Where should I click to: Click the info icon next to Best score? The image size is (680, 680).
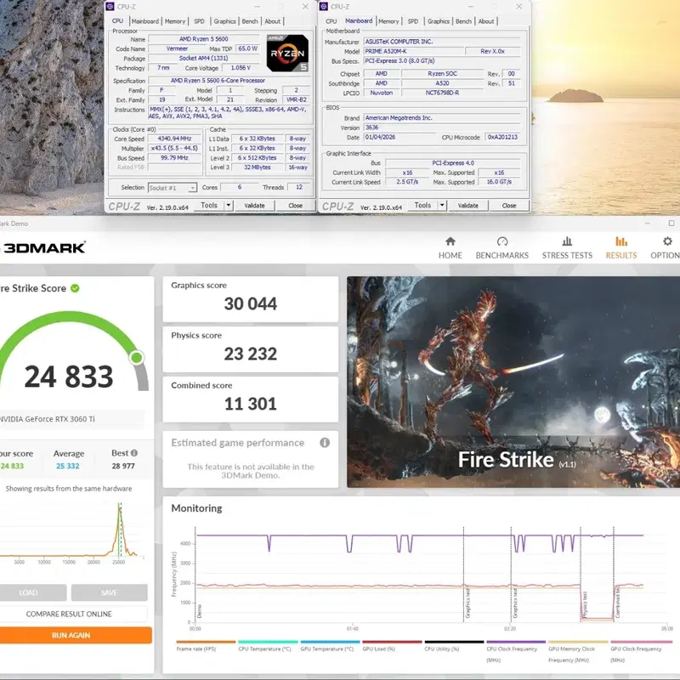click(x=134, y=453)
